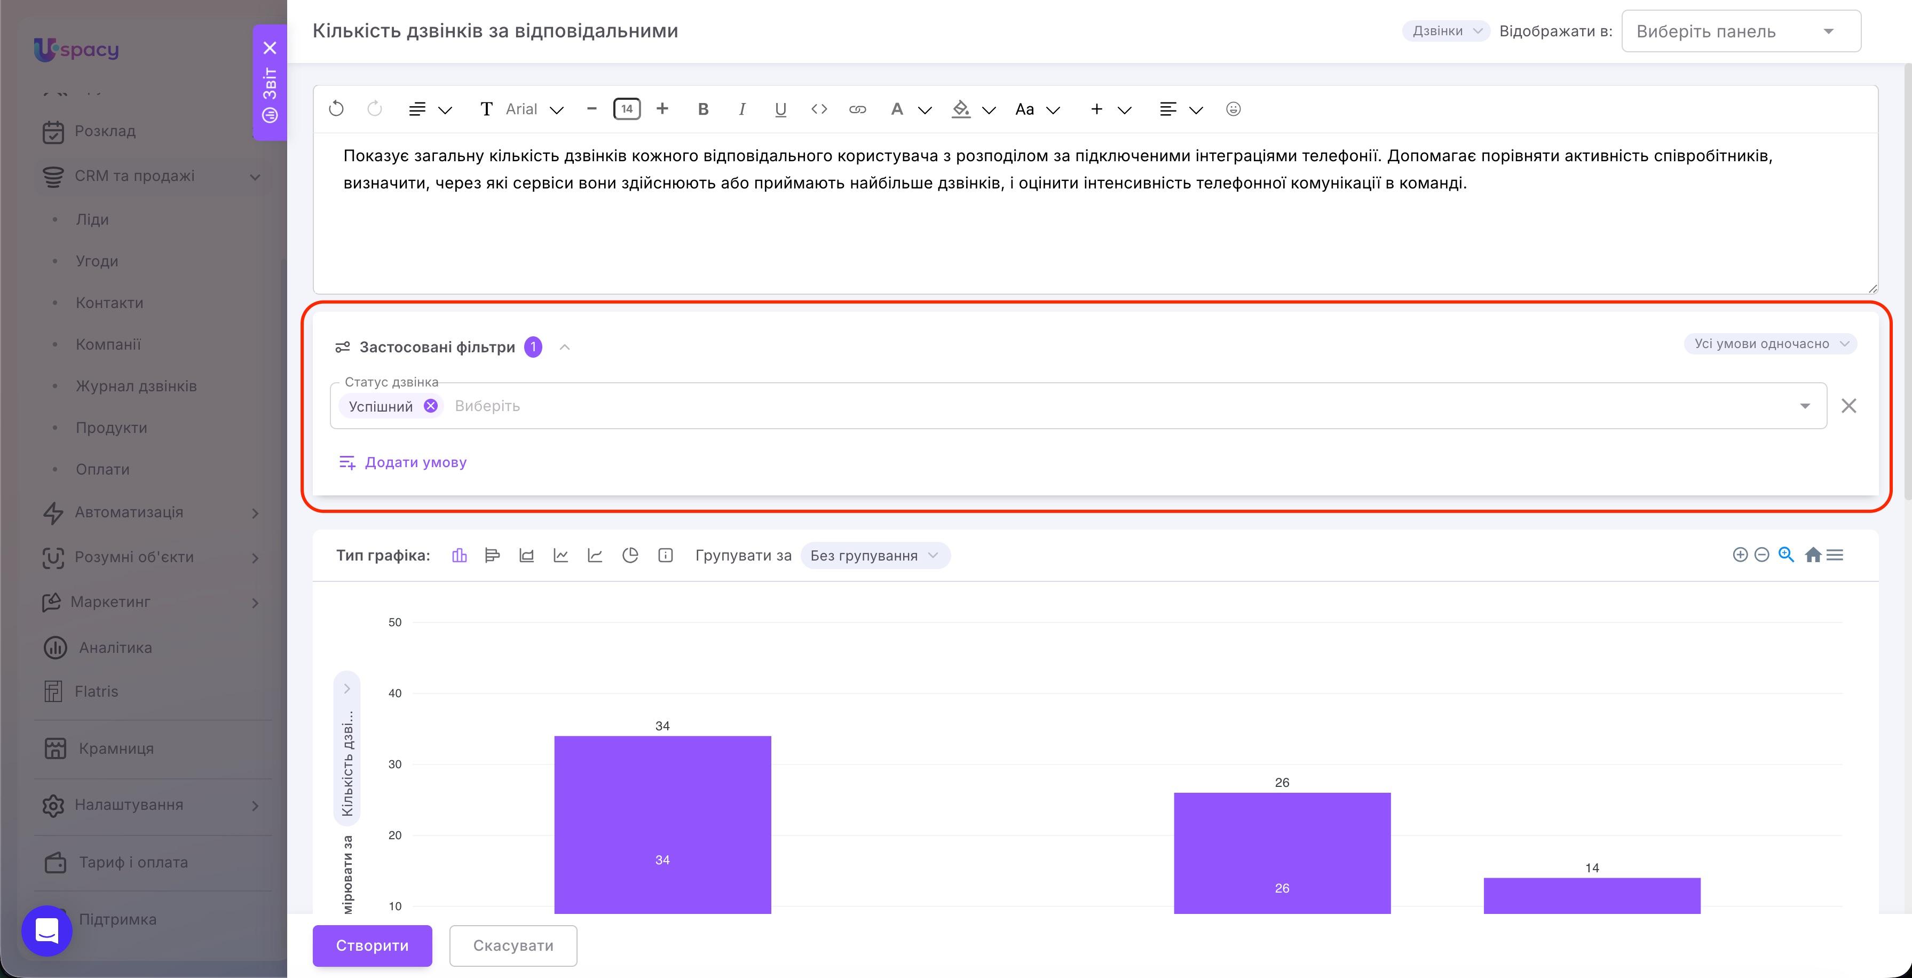1912x978 pixels.
Task: Open the text alignment dropdown
Action: (x=1181, y=109)
